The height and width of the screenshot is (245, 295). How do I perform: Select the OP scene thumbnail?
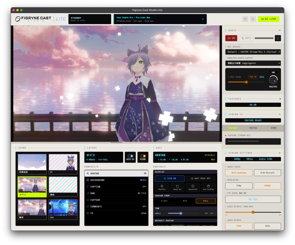[63, 164]
